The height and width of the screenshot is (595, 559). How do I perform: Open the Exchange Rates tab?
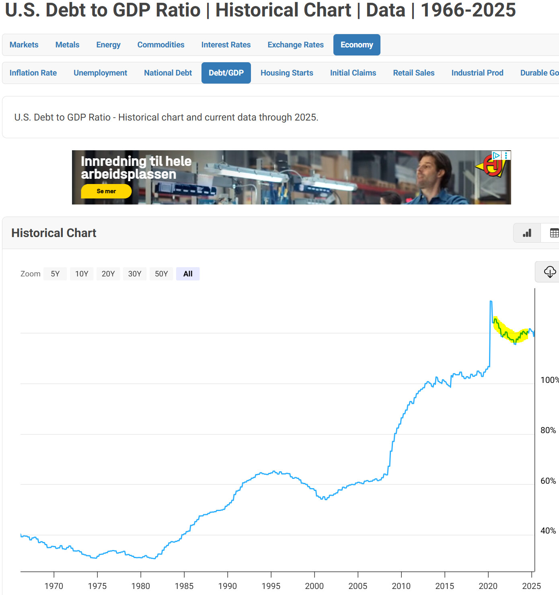[296, 45]
